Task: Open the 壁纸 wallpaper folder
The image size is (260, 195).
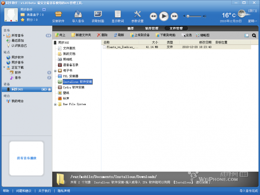Action: coord(66,93)
